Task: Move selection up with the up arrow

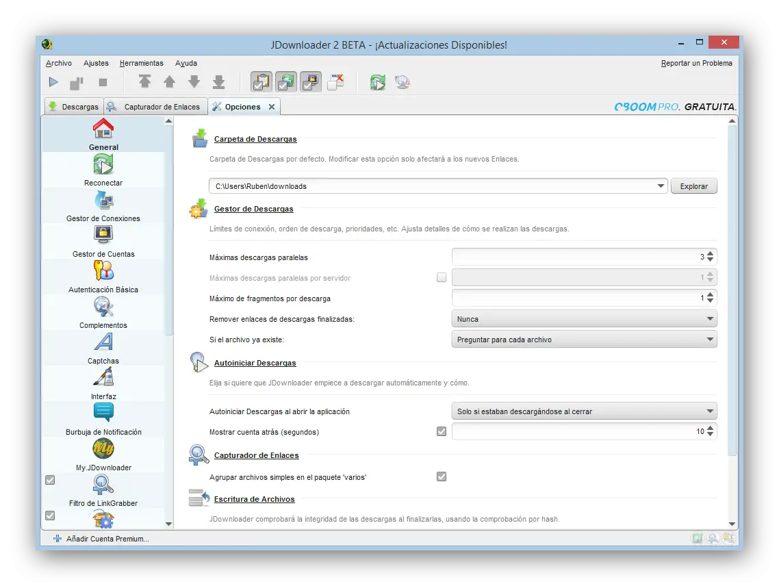Action: (169, 81)
